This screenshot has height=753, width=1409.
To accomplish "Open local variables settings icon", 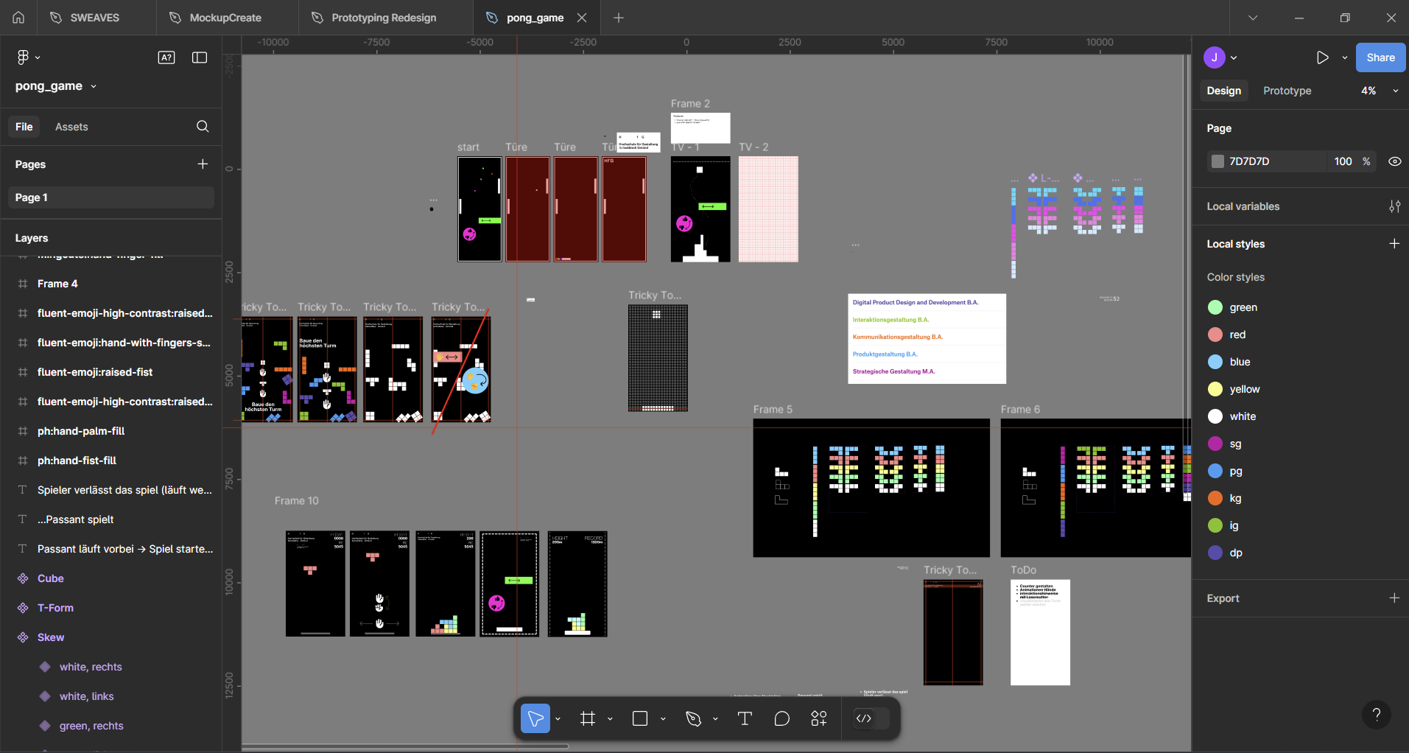I will tap(1394, 207).
